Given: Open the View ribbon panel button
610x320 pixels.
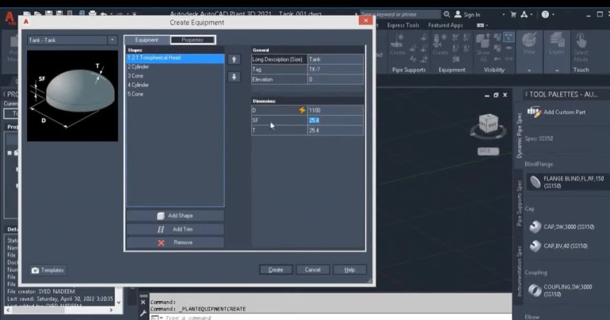Looking at the screenshot, I should [529, 43].
